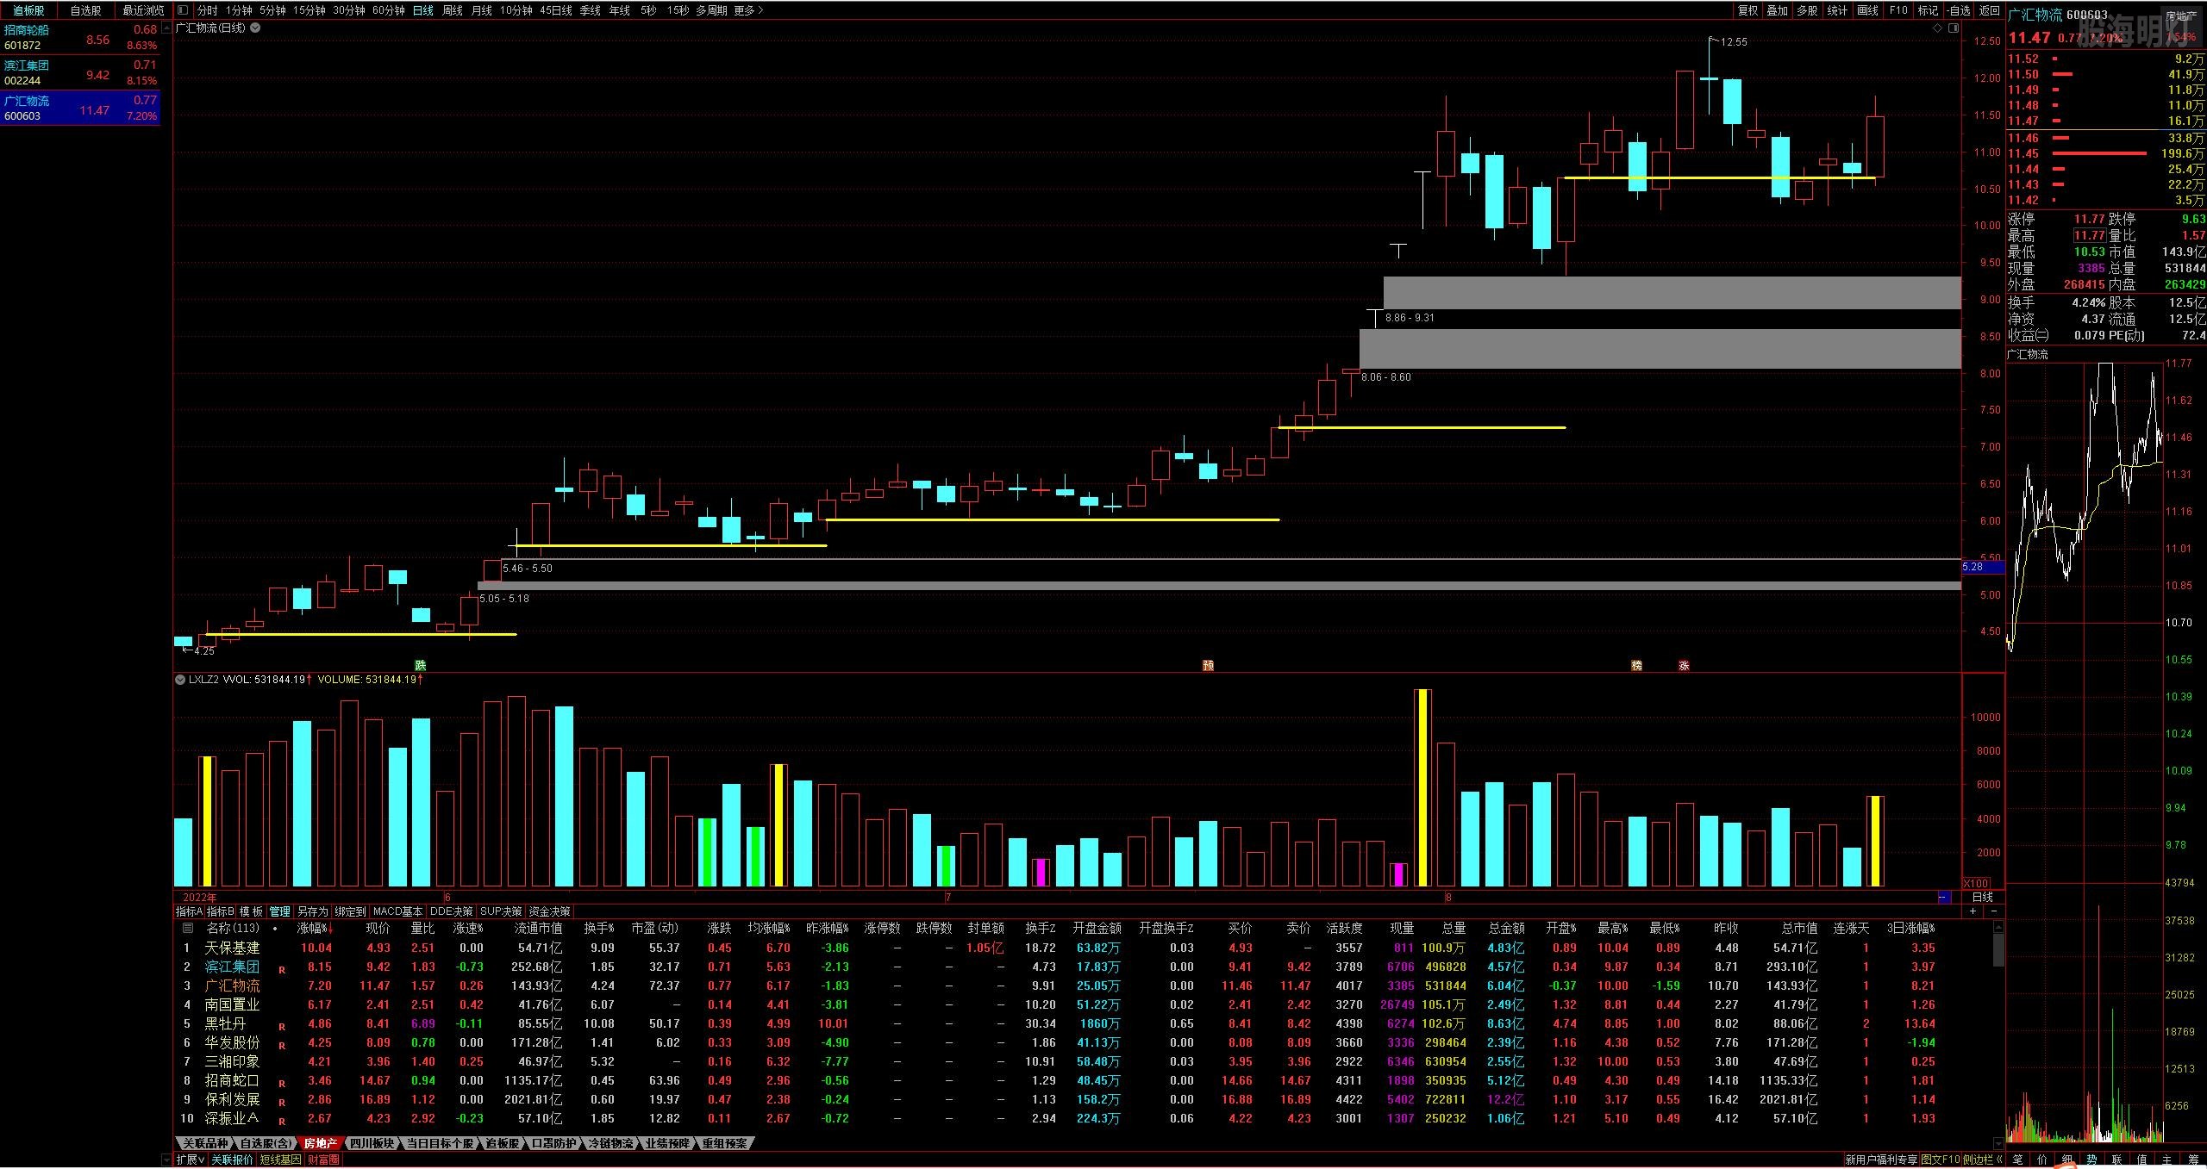
Task: Open the 统计 statistics tool
Action: coord(1837,10)
